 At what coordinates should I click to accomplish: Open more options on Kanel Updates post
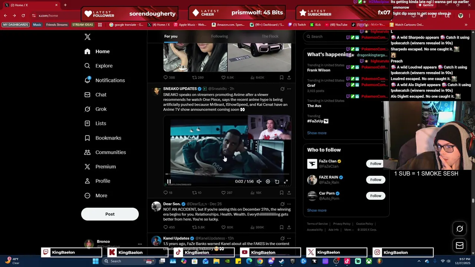tap(289, 238)
